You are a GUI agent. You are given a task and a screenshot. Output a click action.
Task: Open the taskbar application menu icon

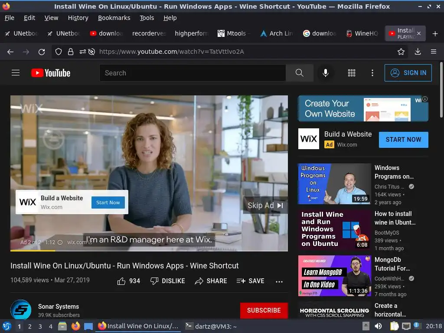(x=7, y=326)
